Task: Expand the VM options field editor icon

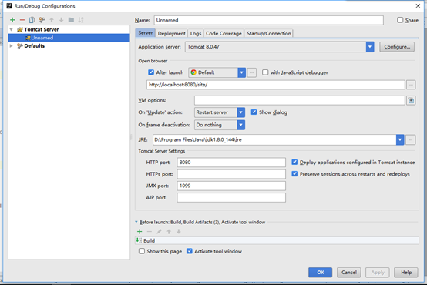Action: (411, 100)
